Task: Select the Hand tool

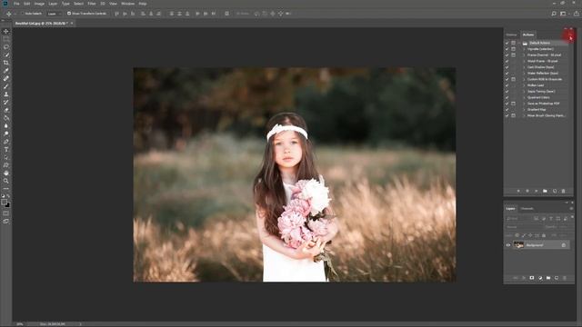Action: [6, 173]
